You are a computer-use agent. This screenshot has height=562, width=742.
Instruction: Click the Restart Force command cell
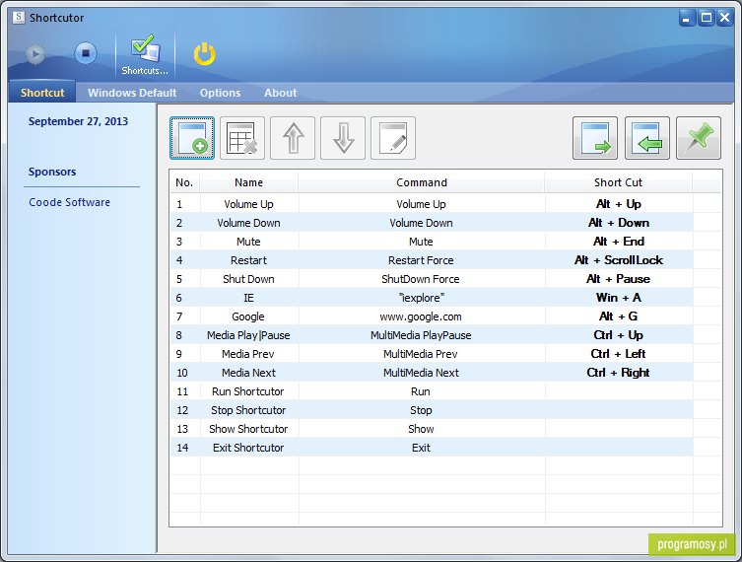point(421,260)
